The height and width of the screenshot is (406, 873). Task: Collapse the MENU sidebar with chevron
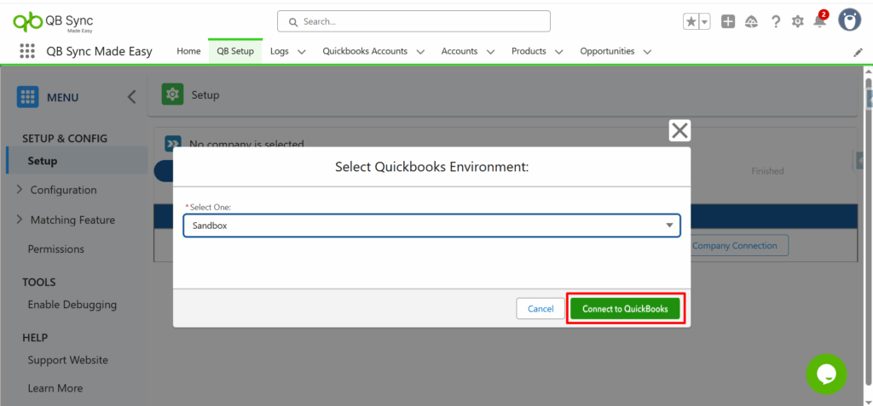pos(131,97)
